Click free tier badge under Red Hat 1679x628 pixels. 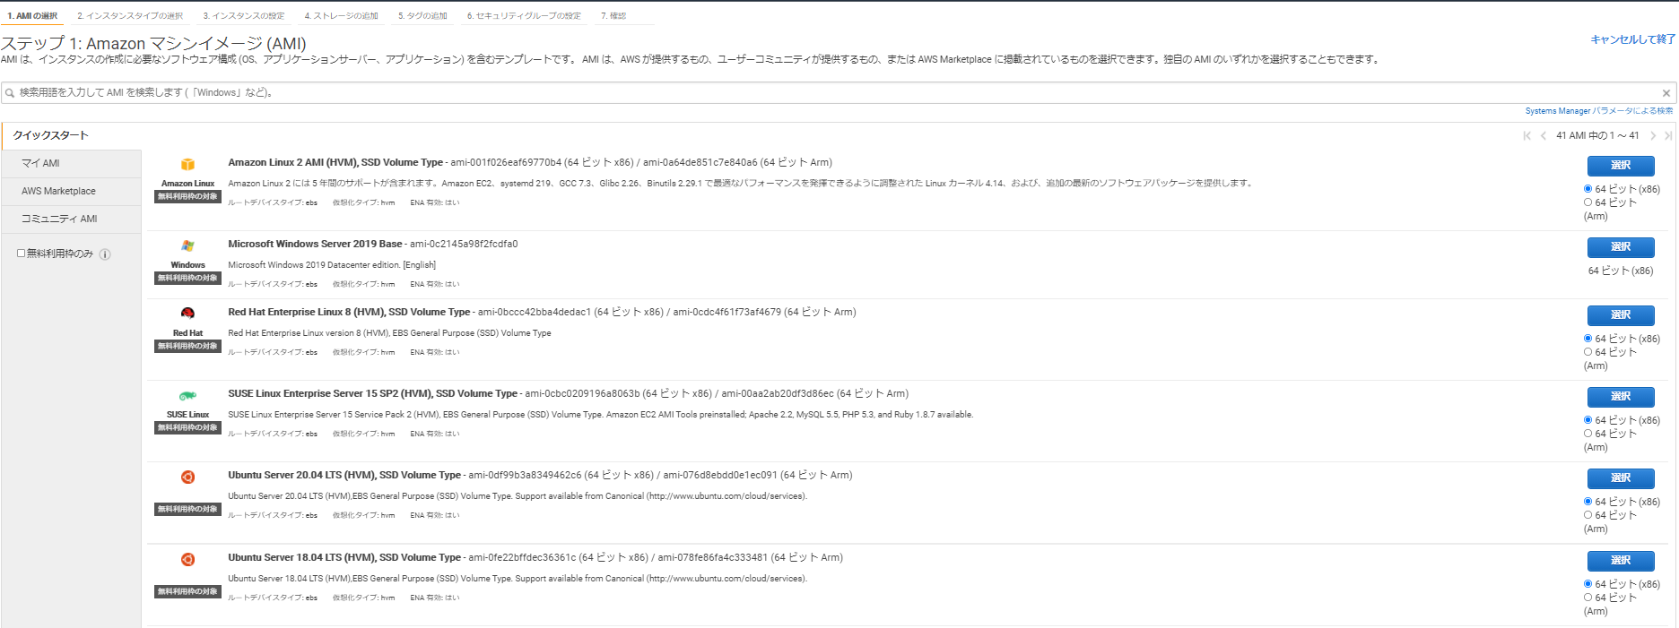point(187,347)
